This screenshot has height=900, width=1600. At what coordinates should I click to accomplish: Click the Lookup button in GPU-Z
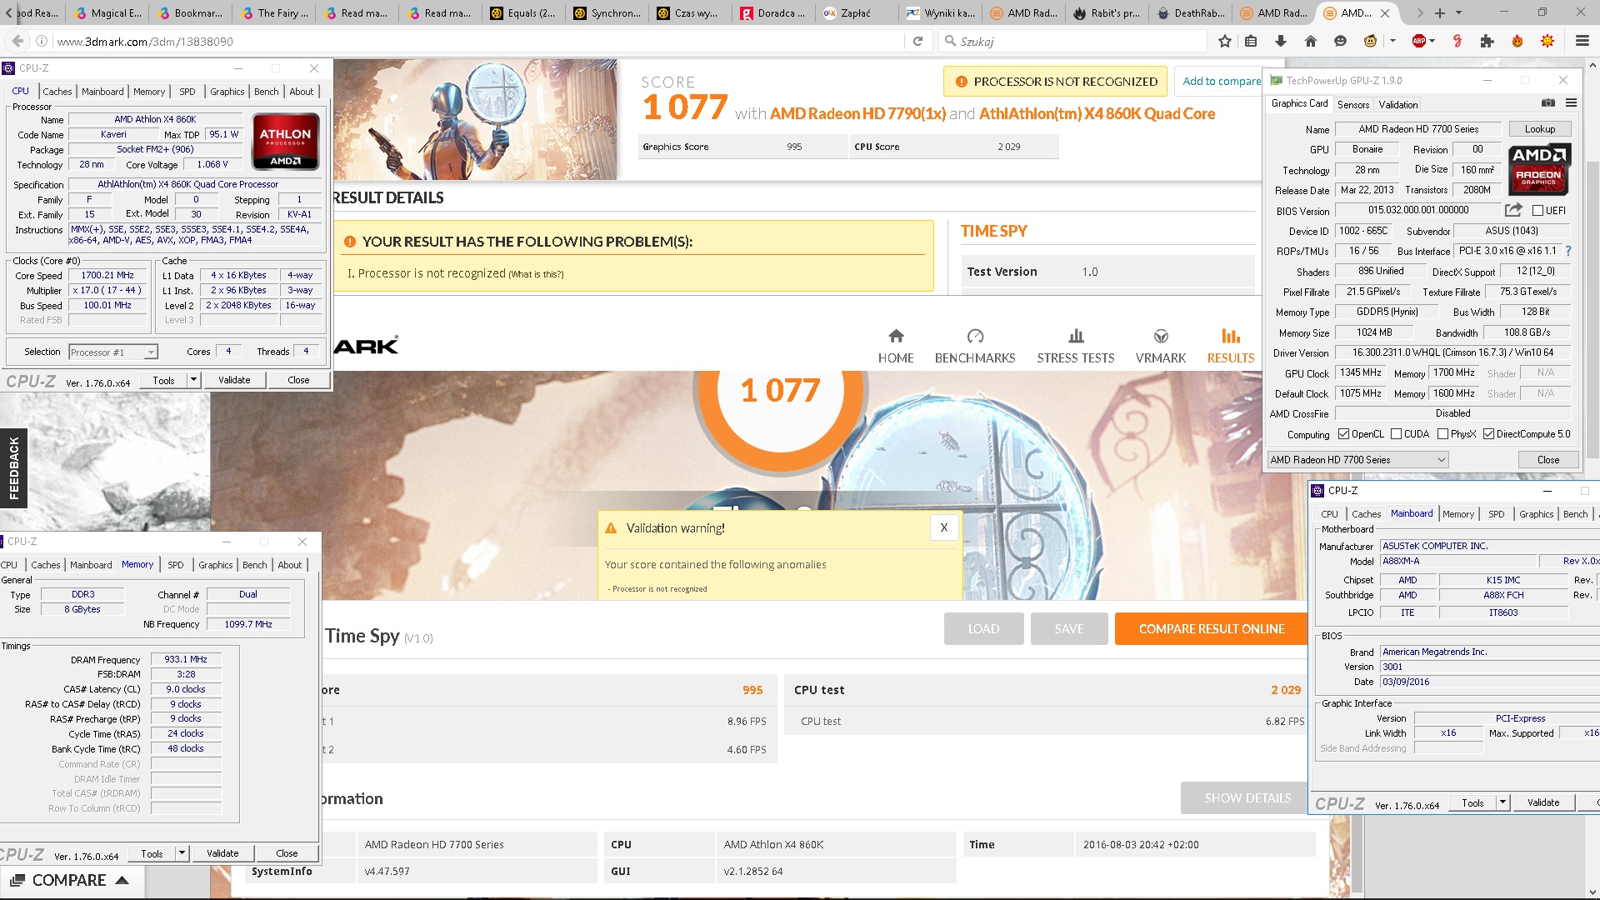[1540, 129]
